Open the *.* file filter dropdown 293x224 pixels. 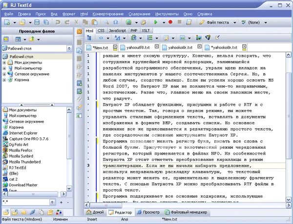[52, 202]
